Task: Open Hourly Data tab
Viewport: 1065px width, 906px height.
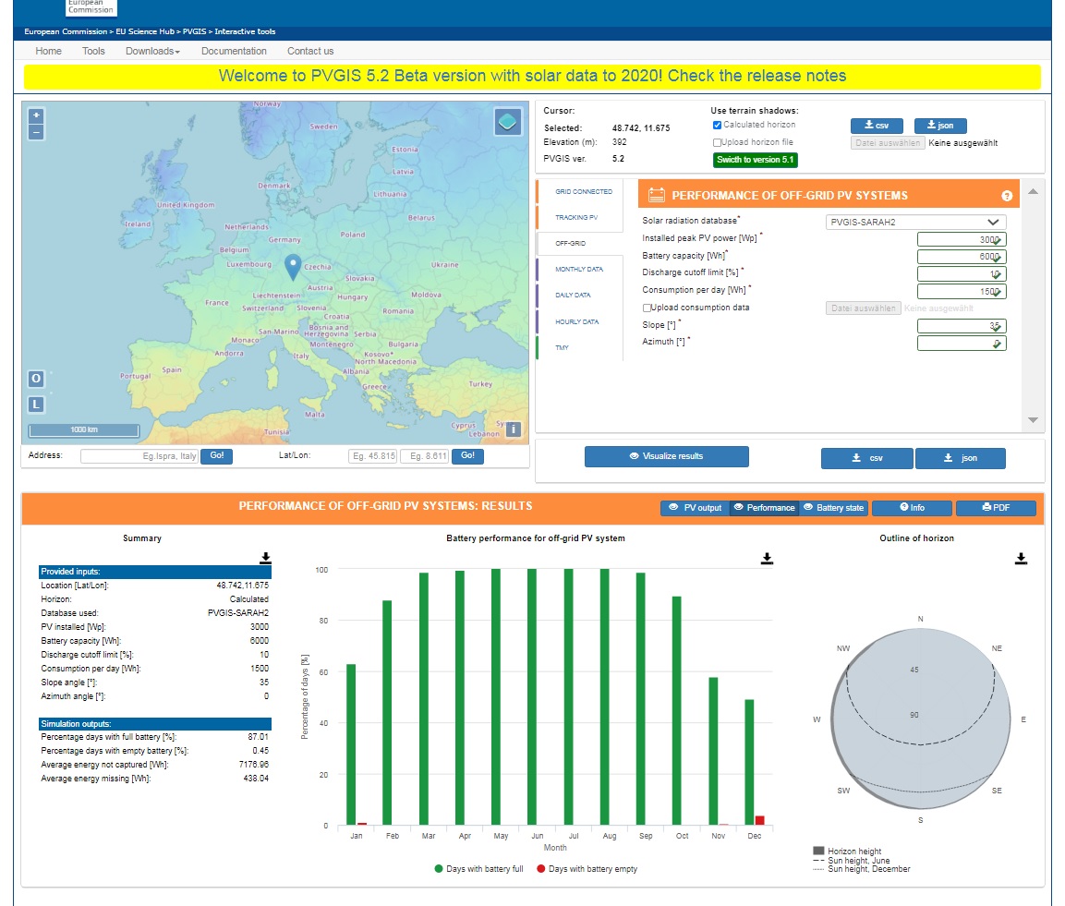Action: pyautogui.click(x=576, y=322)
